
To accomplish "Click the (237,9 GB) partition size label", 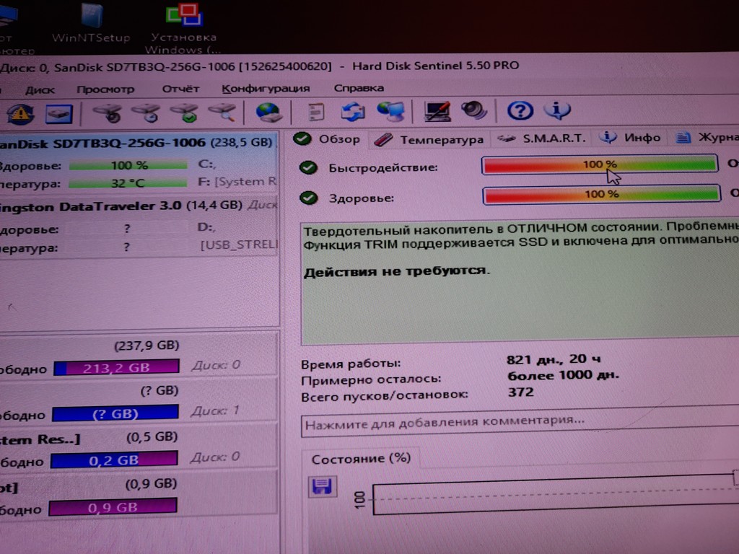I will click(x=147, y=346).
